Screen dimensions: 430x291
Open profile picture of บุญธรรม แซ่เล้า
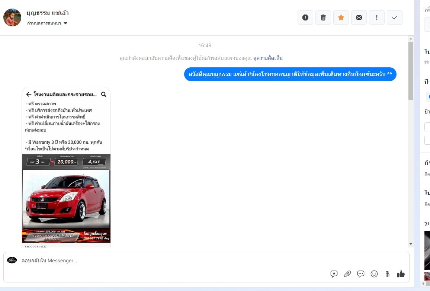coord(12,17)
